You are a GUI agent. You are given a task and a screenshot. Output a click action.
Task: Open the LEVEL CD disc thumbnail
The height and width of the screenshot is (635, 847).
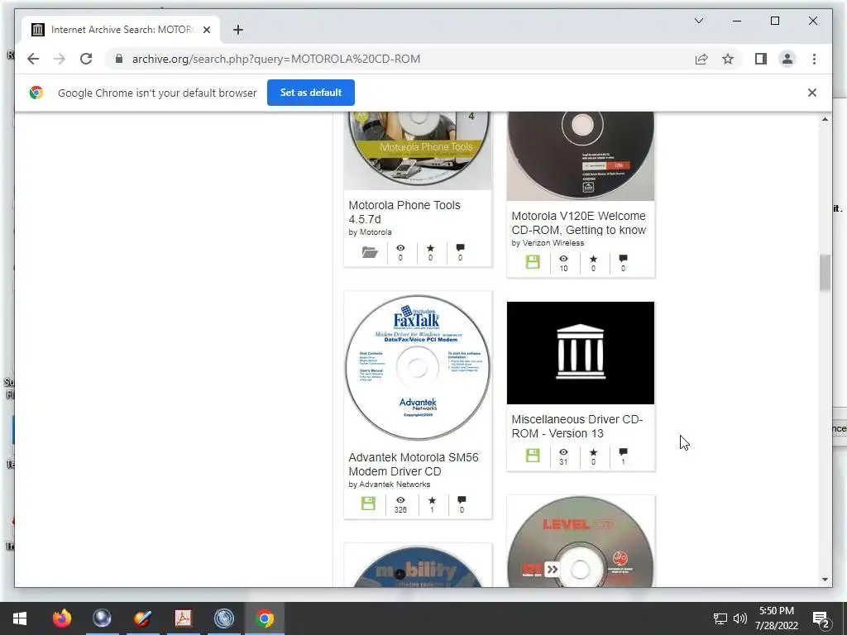point(581,541)
